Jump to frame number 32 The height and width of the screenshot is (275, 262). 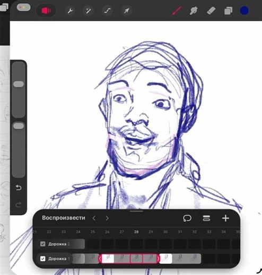coord(195,232)
